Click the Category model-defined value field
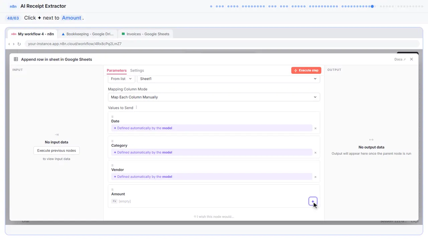The width and height of the screenshot is (428, 240). (x=212, y=152)
